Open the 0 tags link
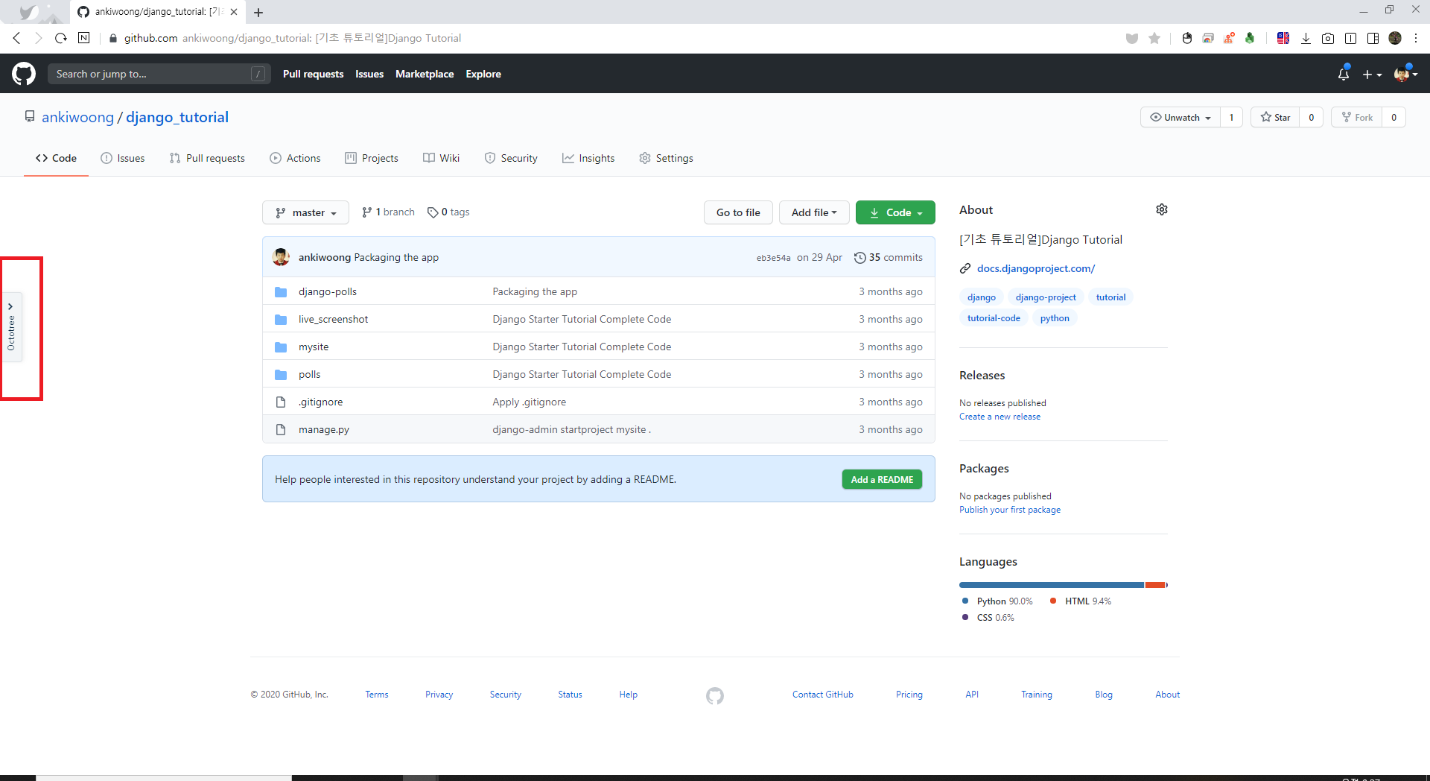This screenshot has height=781, width=1430. (448, 212)
